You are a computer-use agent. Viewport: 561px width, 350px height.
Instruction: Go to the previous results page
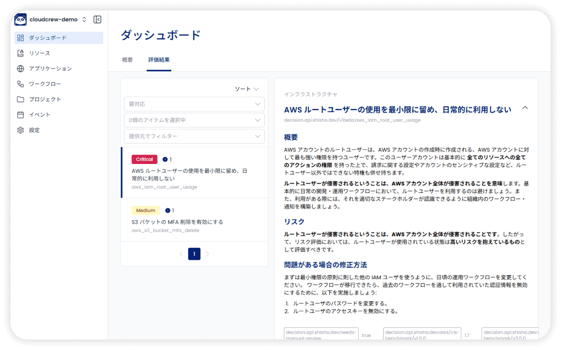(181, 254)
